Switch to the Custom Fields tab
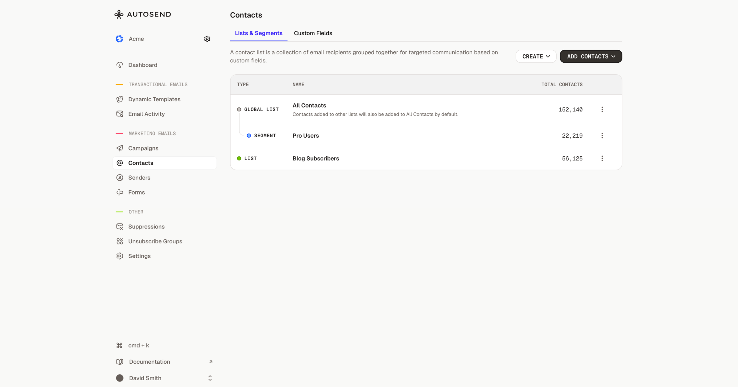Image resolution: width=738 pixels, height=387 pixels. point(313,33)
